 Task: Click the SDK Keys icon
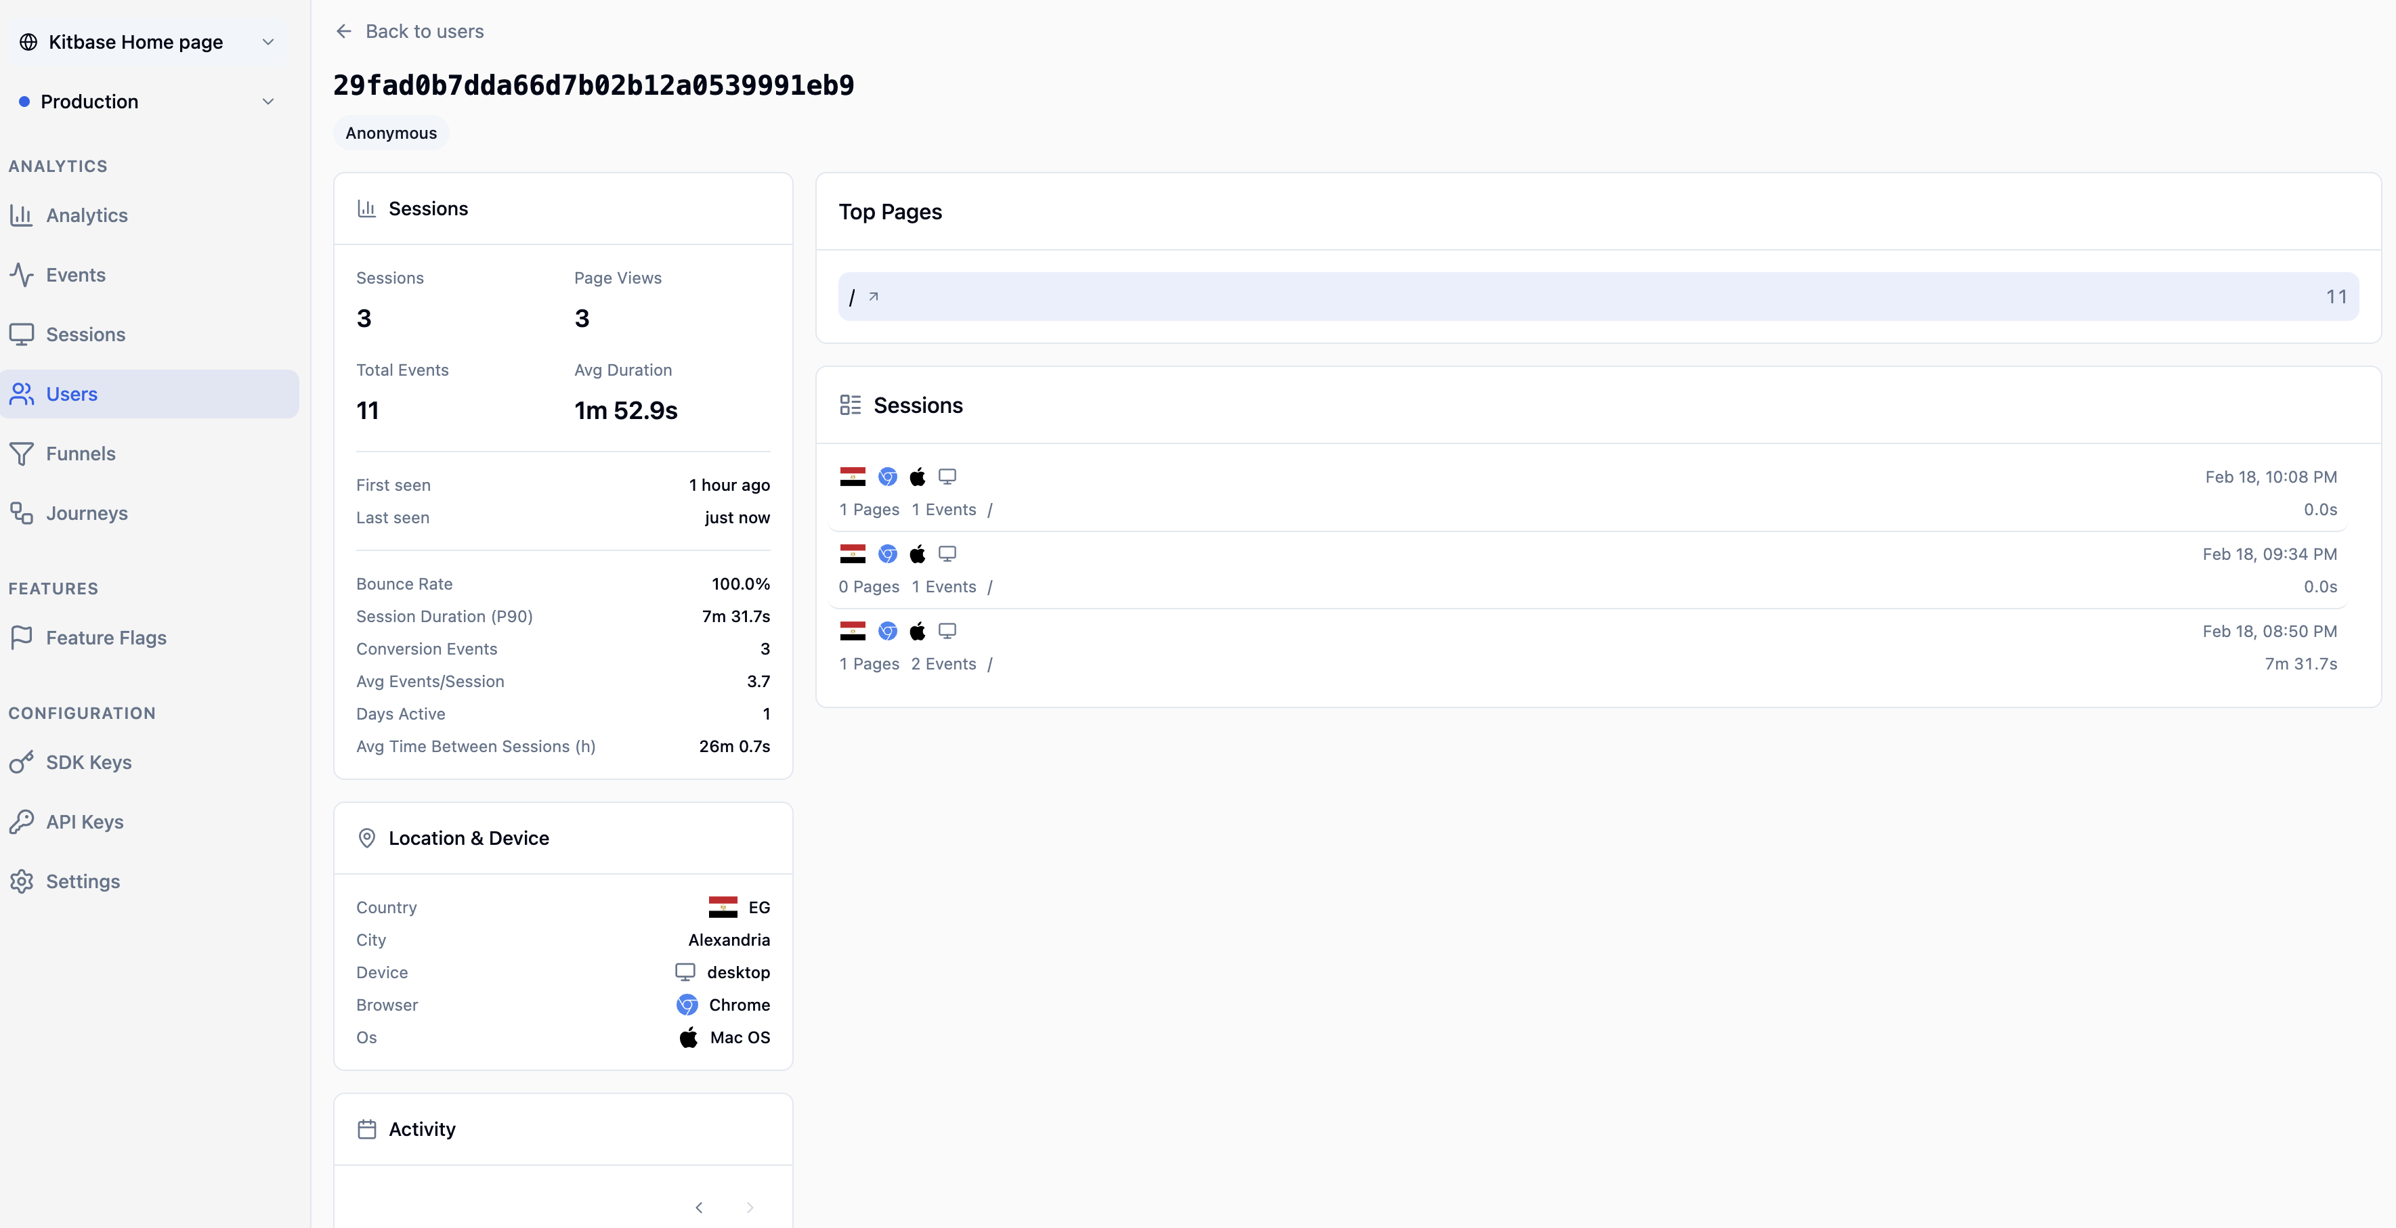click(x=22, y=762)
